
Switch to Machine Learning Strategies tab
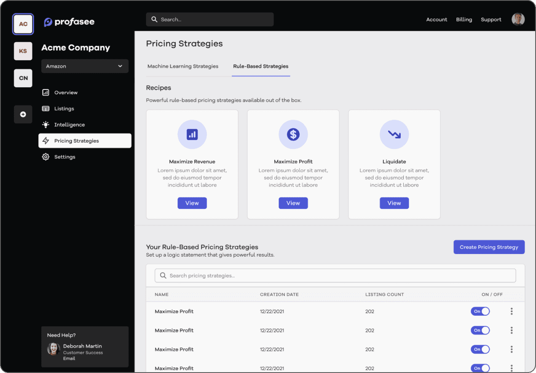point(183,66)
